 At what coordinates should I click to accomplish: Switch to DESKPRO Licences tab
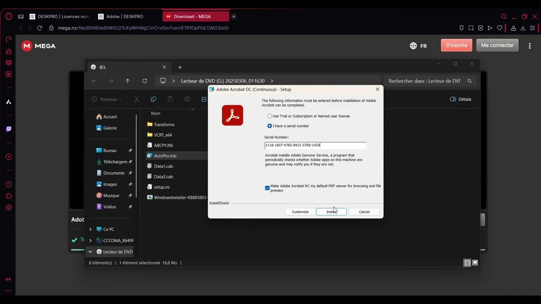pyautogui.click(x=60, y=16)
